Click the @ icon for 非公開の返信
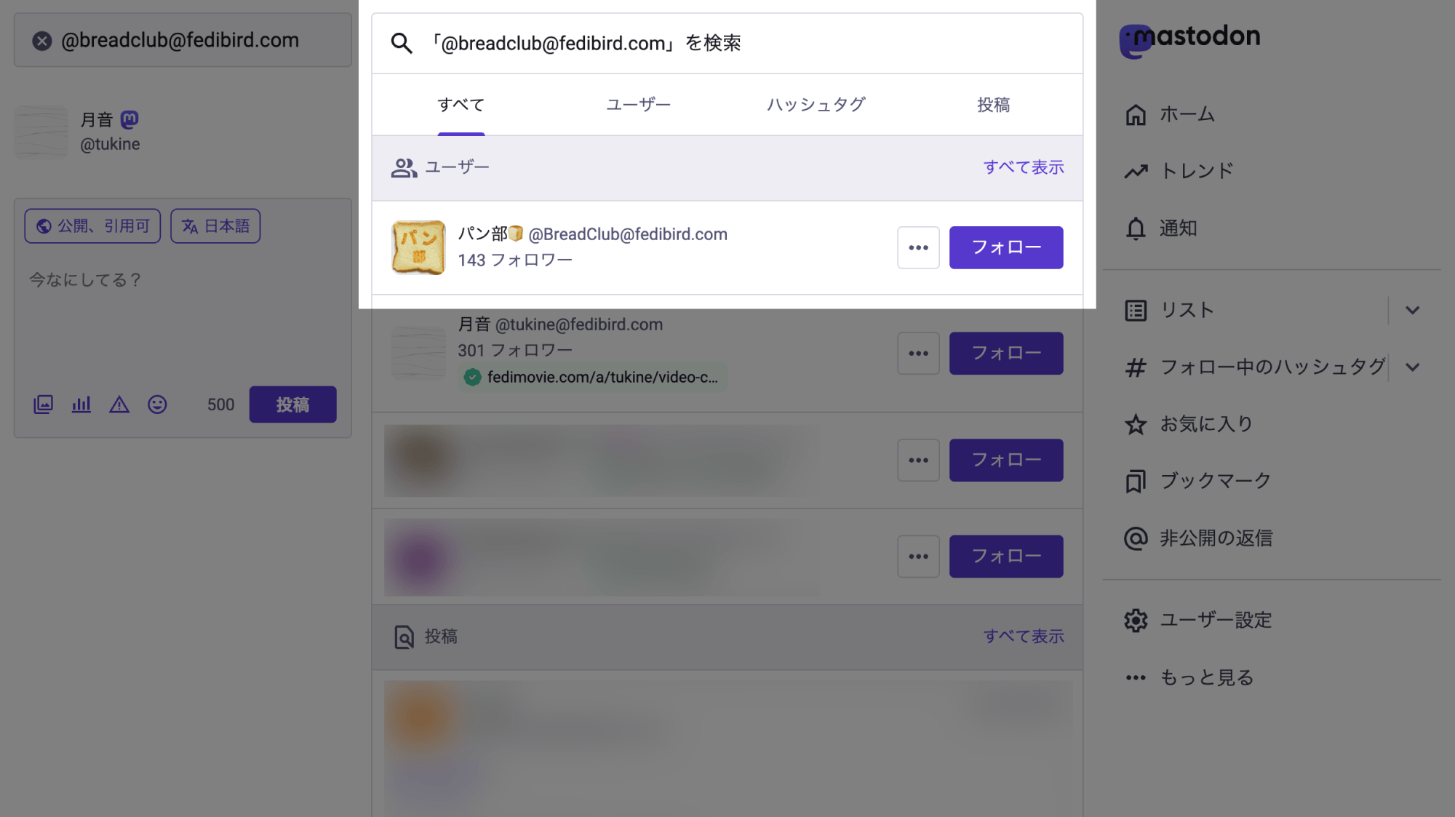1455x817 pixels. 1136,538
